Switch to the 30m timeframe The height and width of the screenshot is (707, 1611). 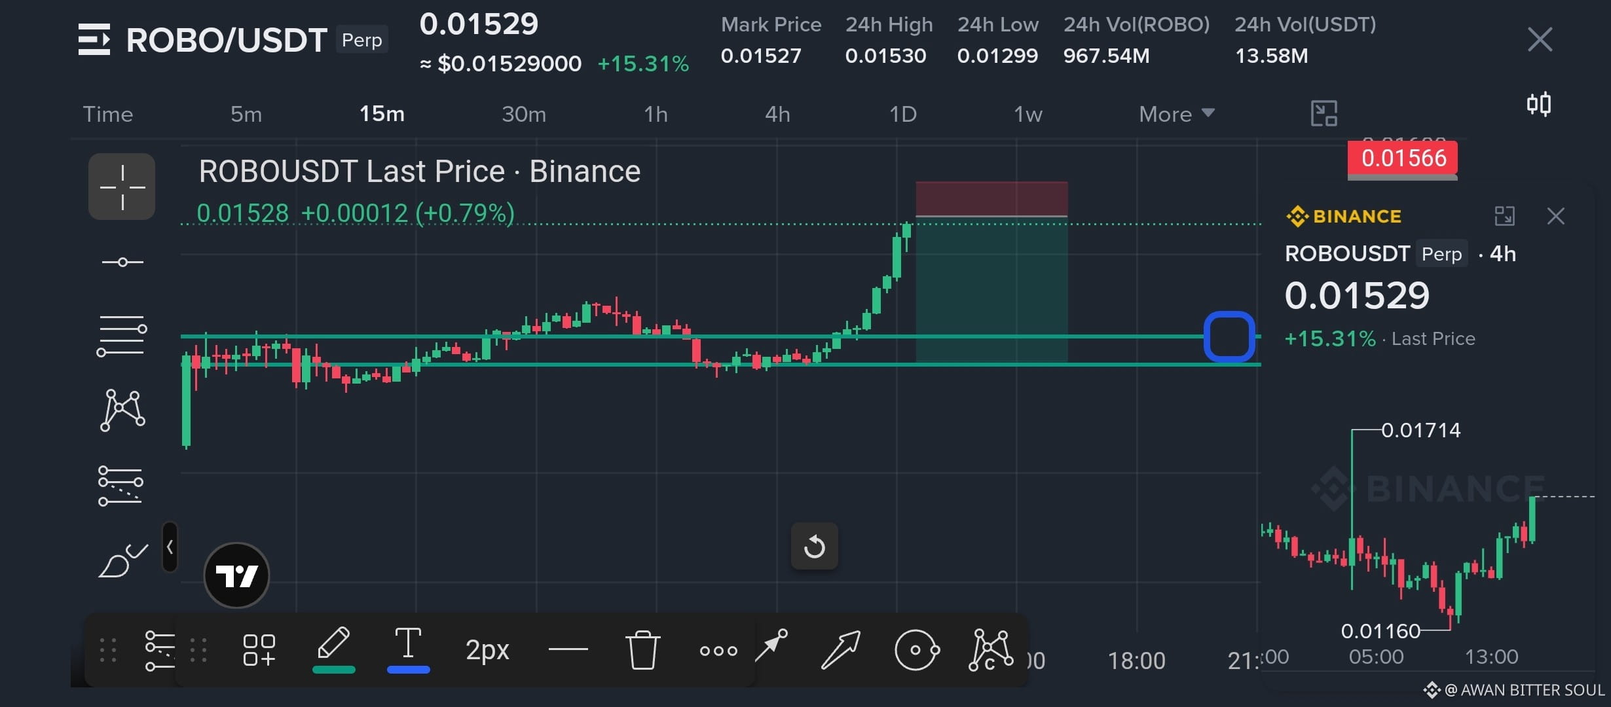(524, 115)
